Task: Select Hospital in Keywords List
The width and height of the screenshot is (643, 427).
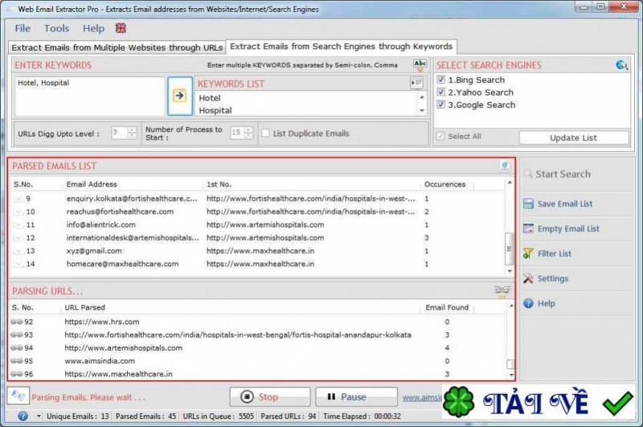Action: coord(215,110)
